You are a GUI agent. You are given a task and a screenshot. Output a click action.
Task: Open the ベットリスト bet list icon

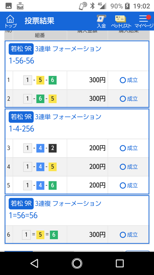pyautogui.click(x=121, y=21)
